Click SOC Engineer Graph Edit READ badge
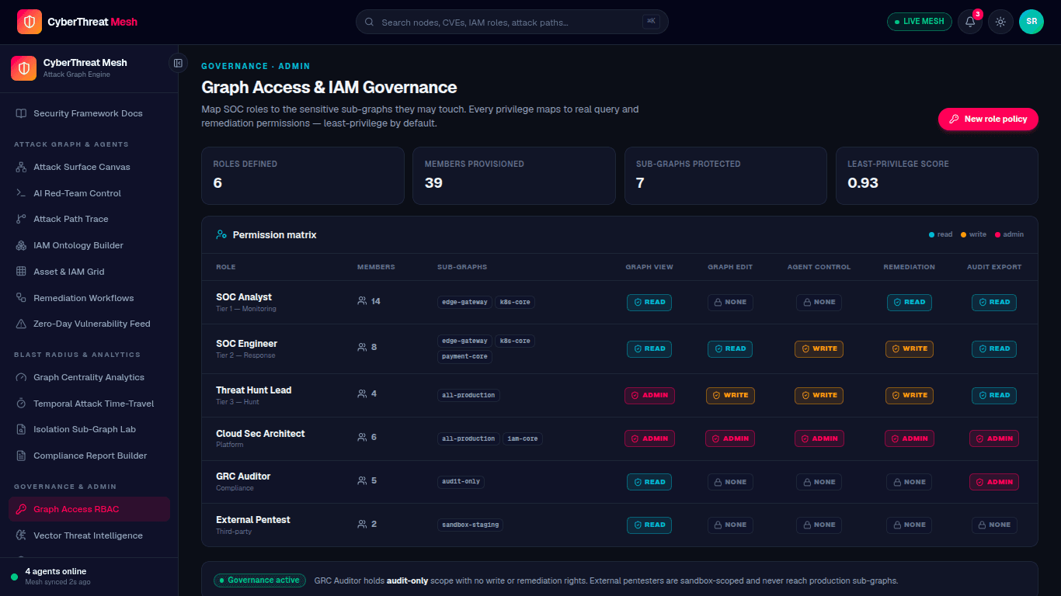This screenshot has width=1061, height=596. [x=730, y=348]
